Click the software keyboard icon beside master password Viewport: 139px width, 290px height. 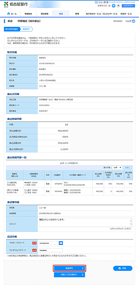(x=61, y=243)
